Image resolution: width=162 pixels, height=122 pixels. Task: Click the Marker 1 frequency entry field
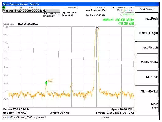[x=31, y=11]
